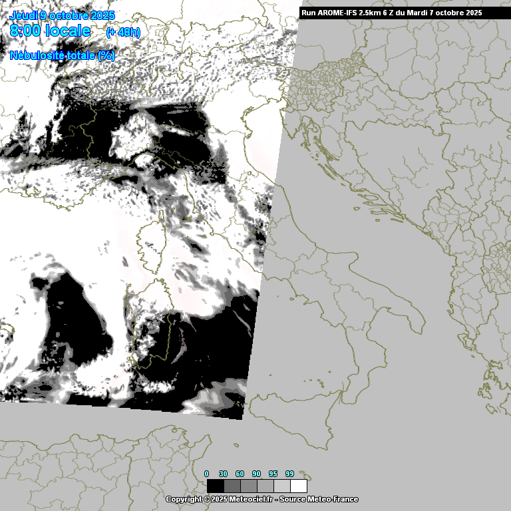
Task: Click the 'Nébulosité totale (%)' title
Action: (x=62, y=55)
